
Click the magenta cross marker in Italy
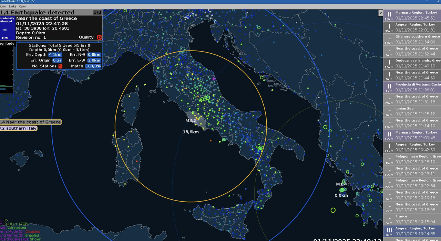[214, 79]
